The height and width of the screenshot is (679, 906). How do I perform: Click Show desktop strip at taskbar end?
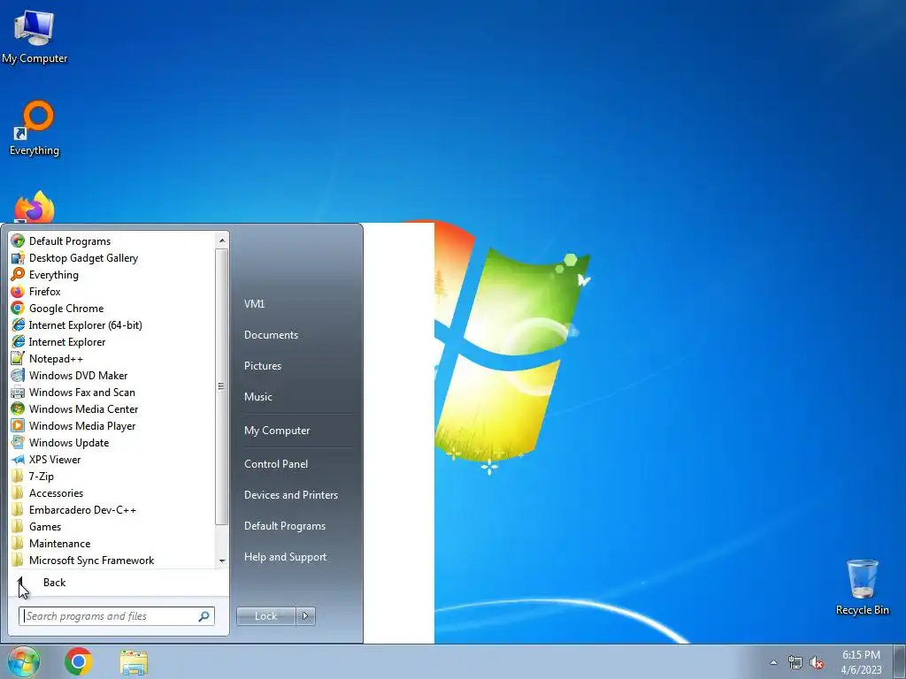tap(901, 661)
